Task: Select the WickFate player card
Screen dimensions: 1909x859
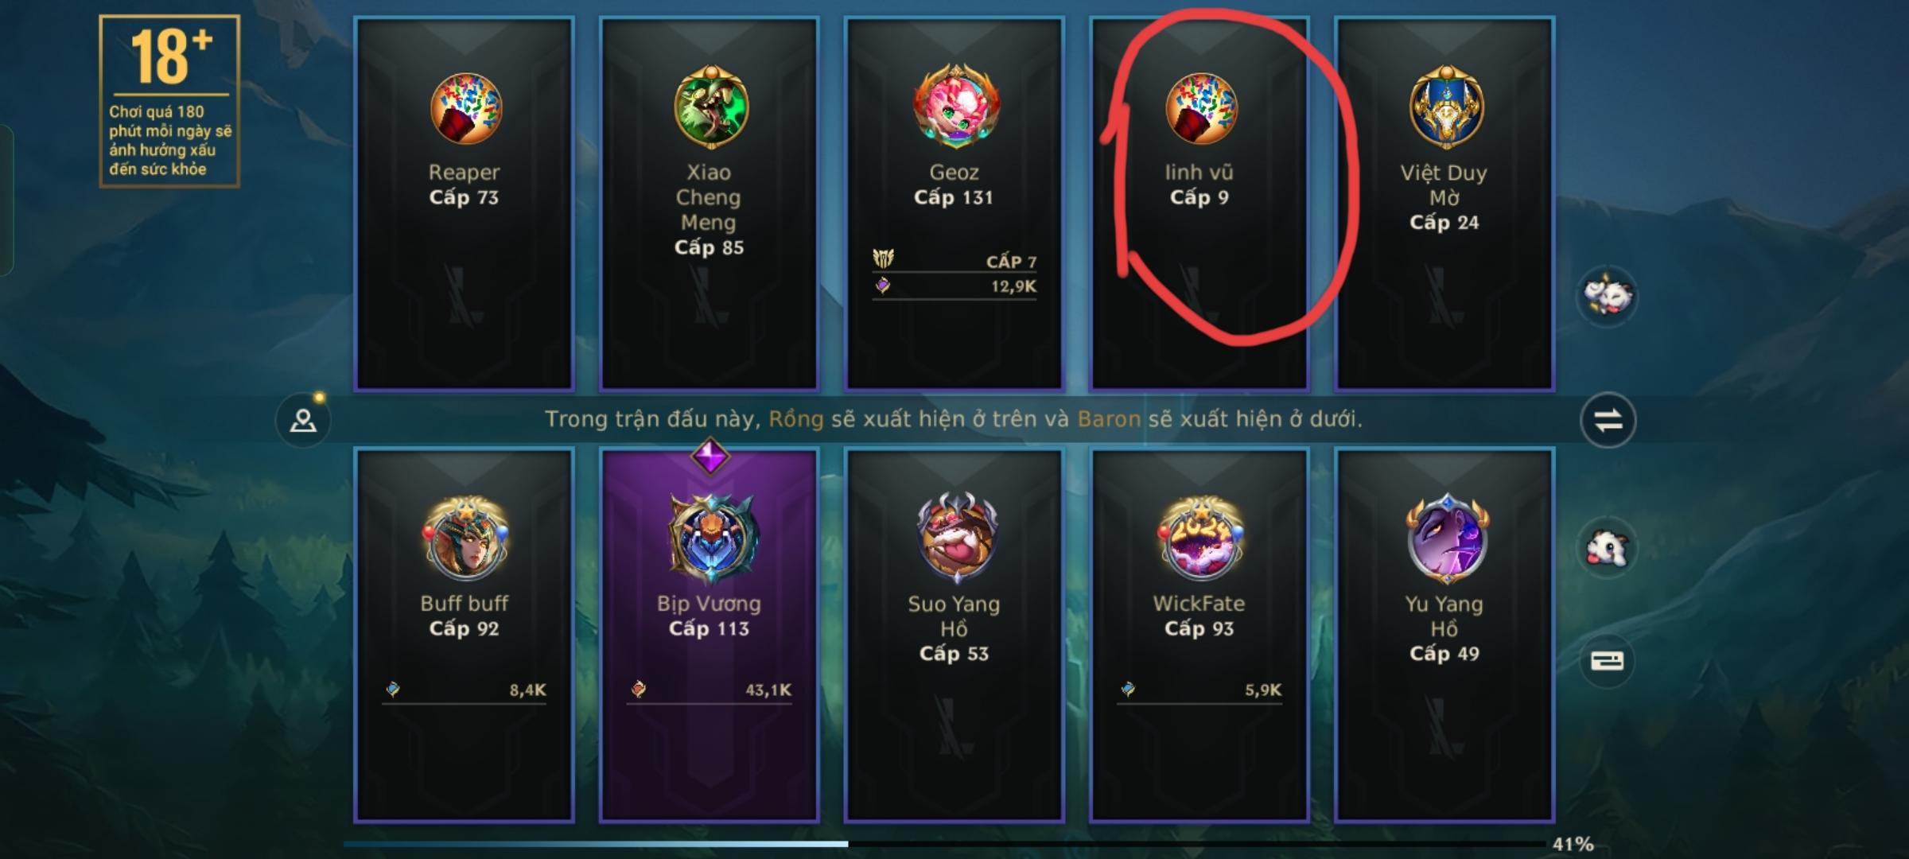Action: pyautogui.click(x=1199, y=635)
